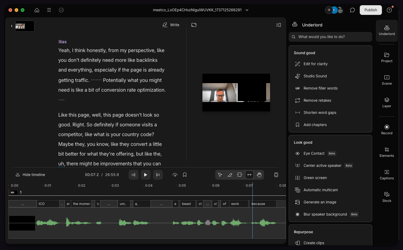The height and width of the screenshot is (250, 403).
Task: Enable Blur speaker background
Action: click(x=325, y=214)
